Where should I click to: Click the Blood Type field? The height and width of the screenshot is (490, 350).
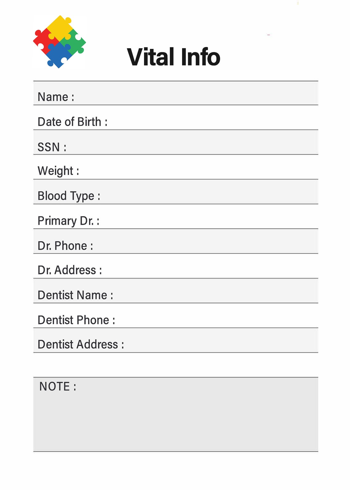tap(176, 192)
